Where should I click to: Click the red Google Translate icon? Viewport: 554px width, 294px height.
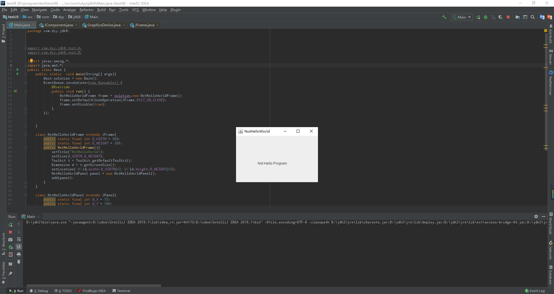pyautogui.click(x=550, y=17)
